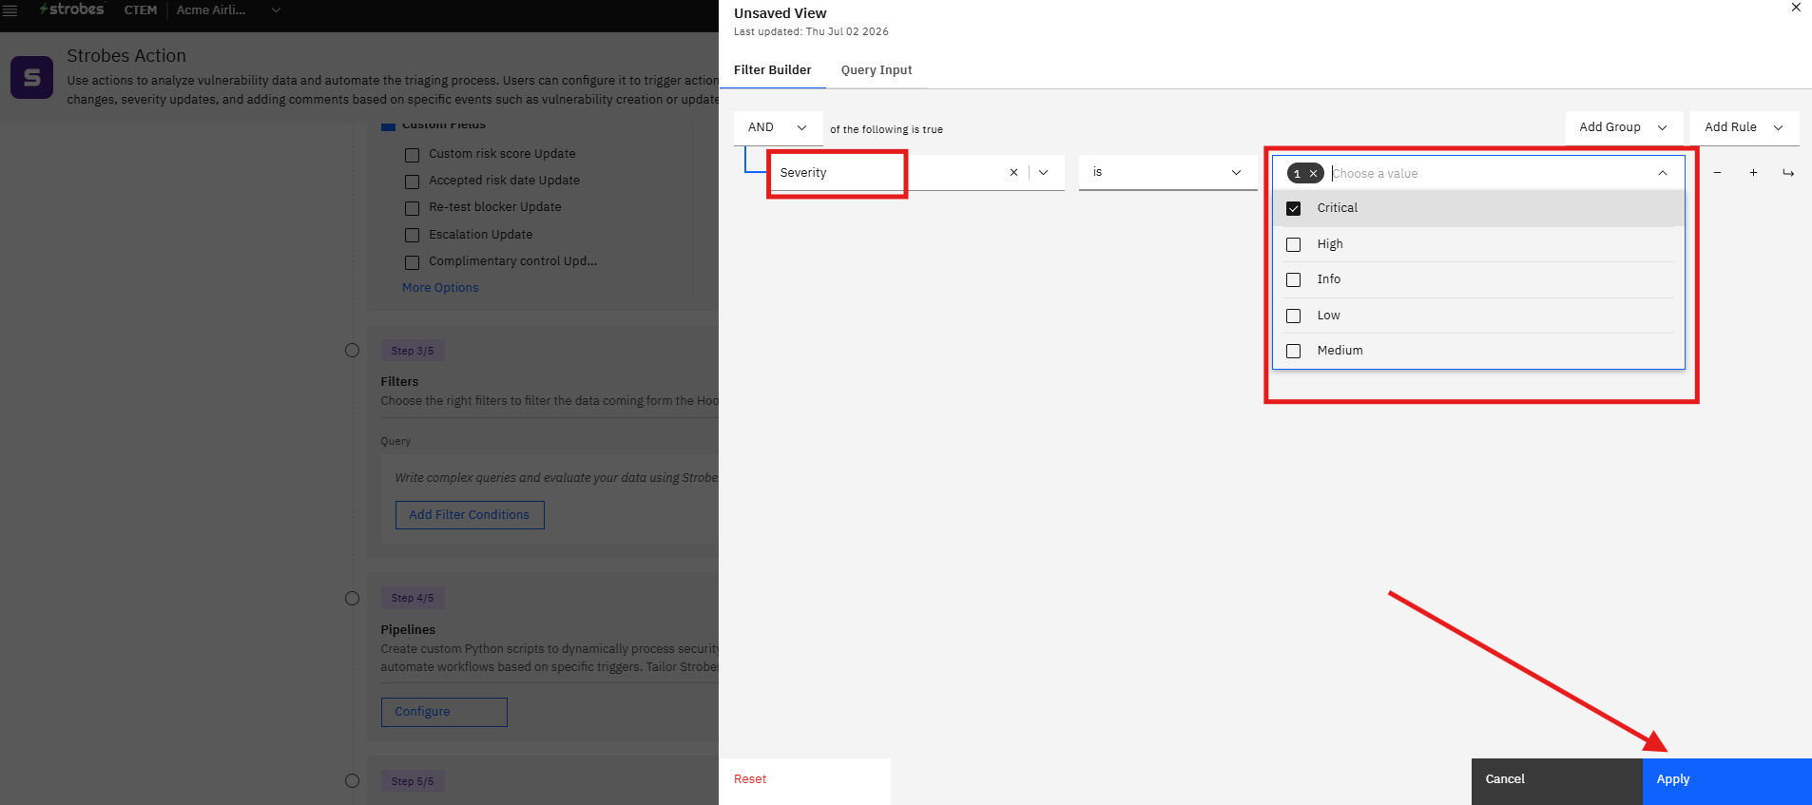
Task: Select the Step 5/5 radio circle
Action: pyautogui.click(x=352, y=781)
